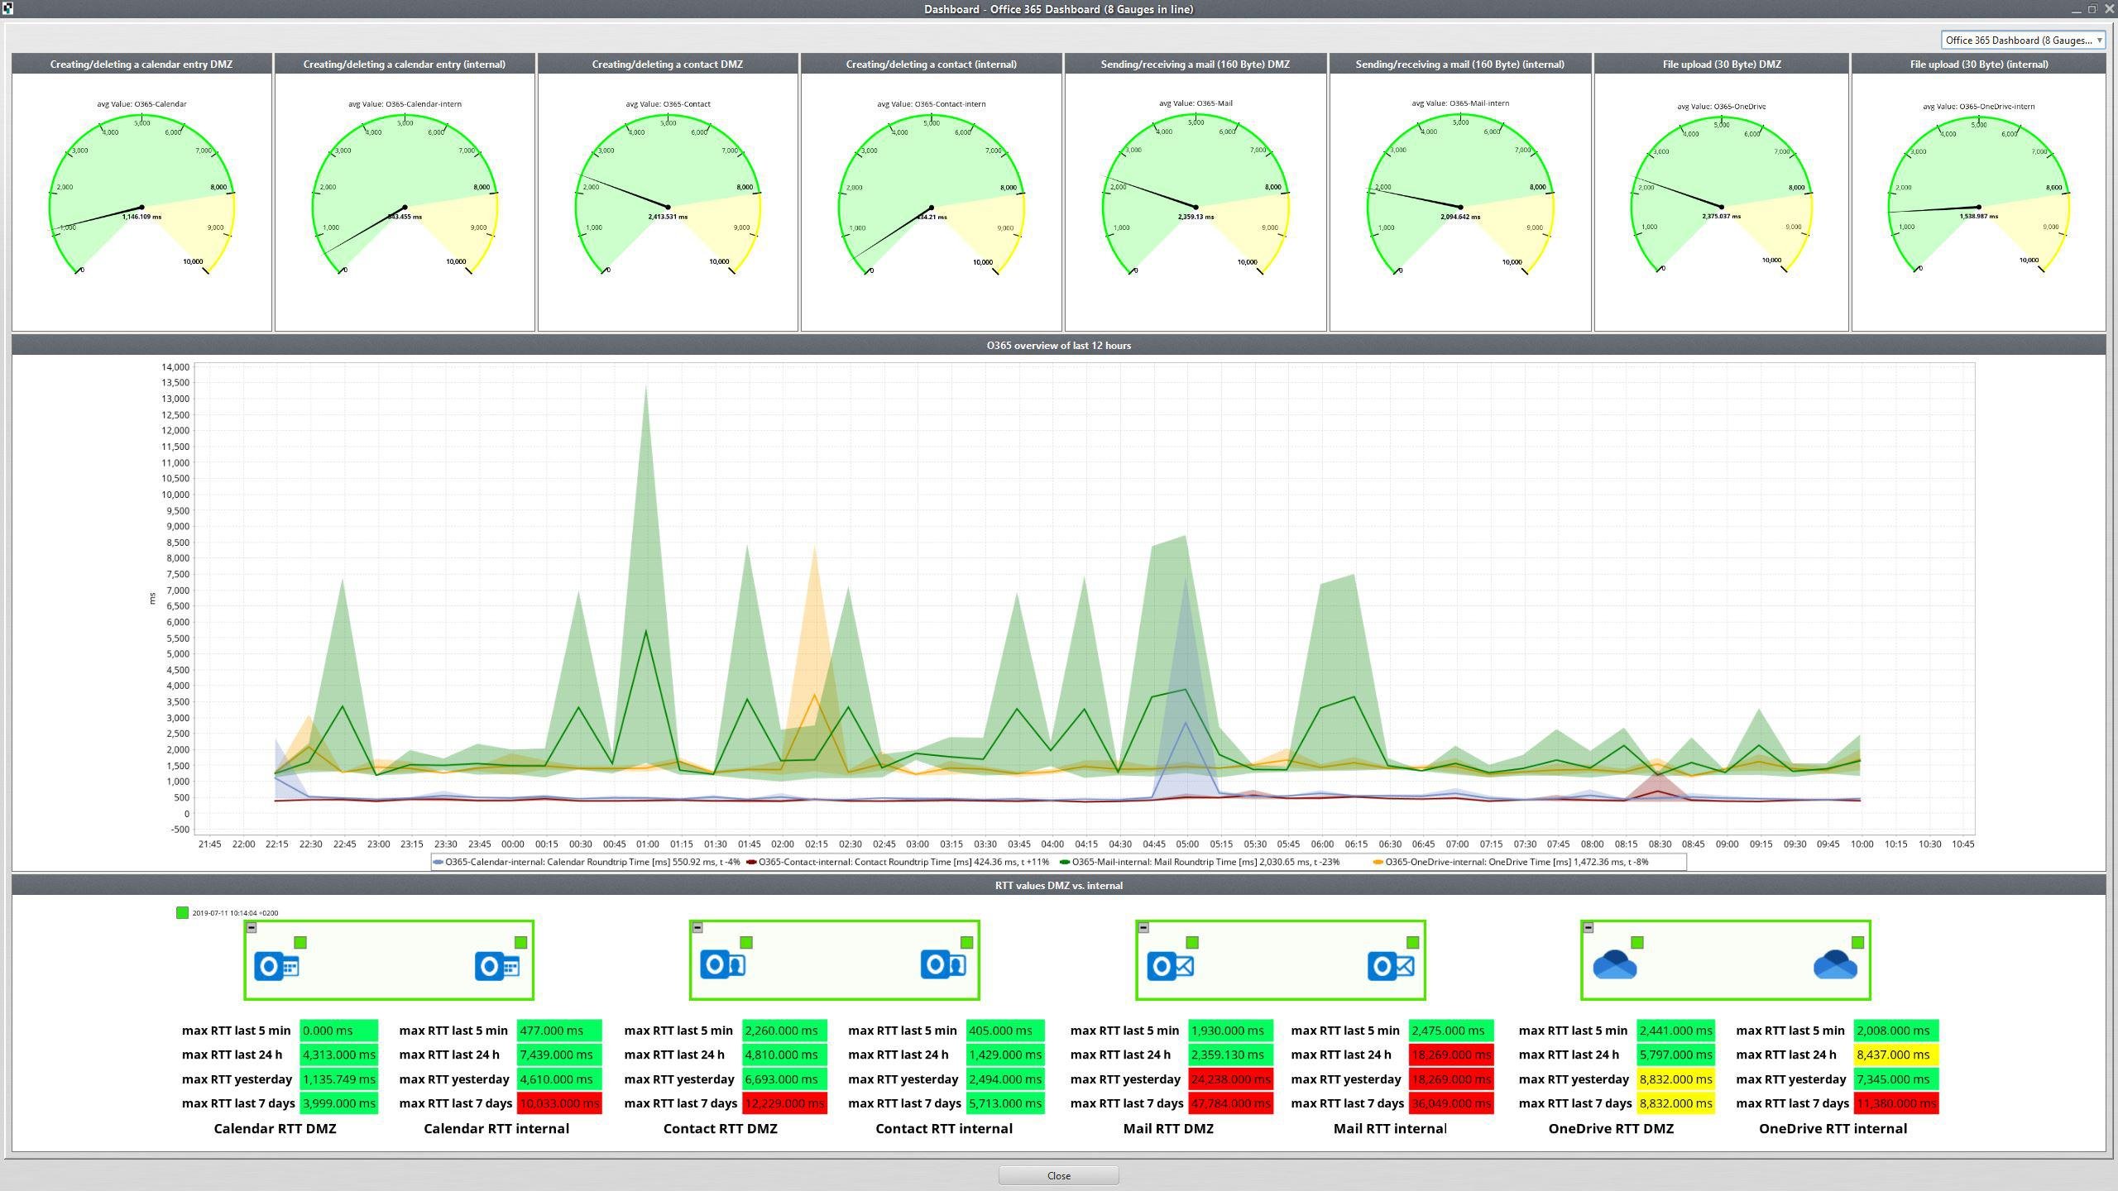Click the Calendar DMZ Outlook icon

(276, 966)
